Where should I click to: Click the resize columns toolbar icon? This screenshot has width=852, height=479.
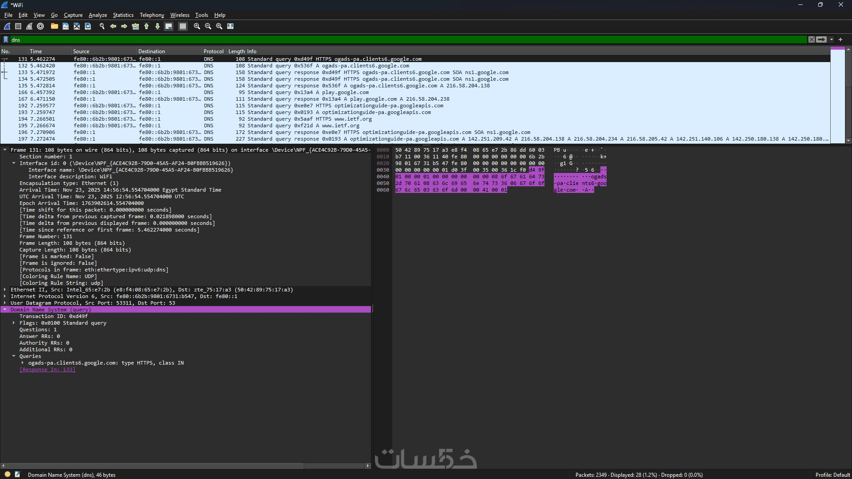tap(230, 27)
